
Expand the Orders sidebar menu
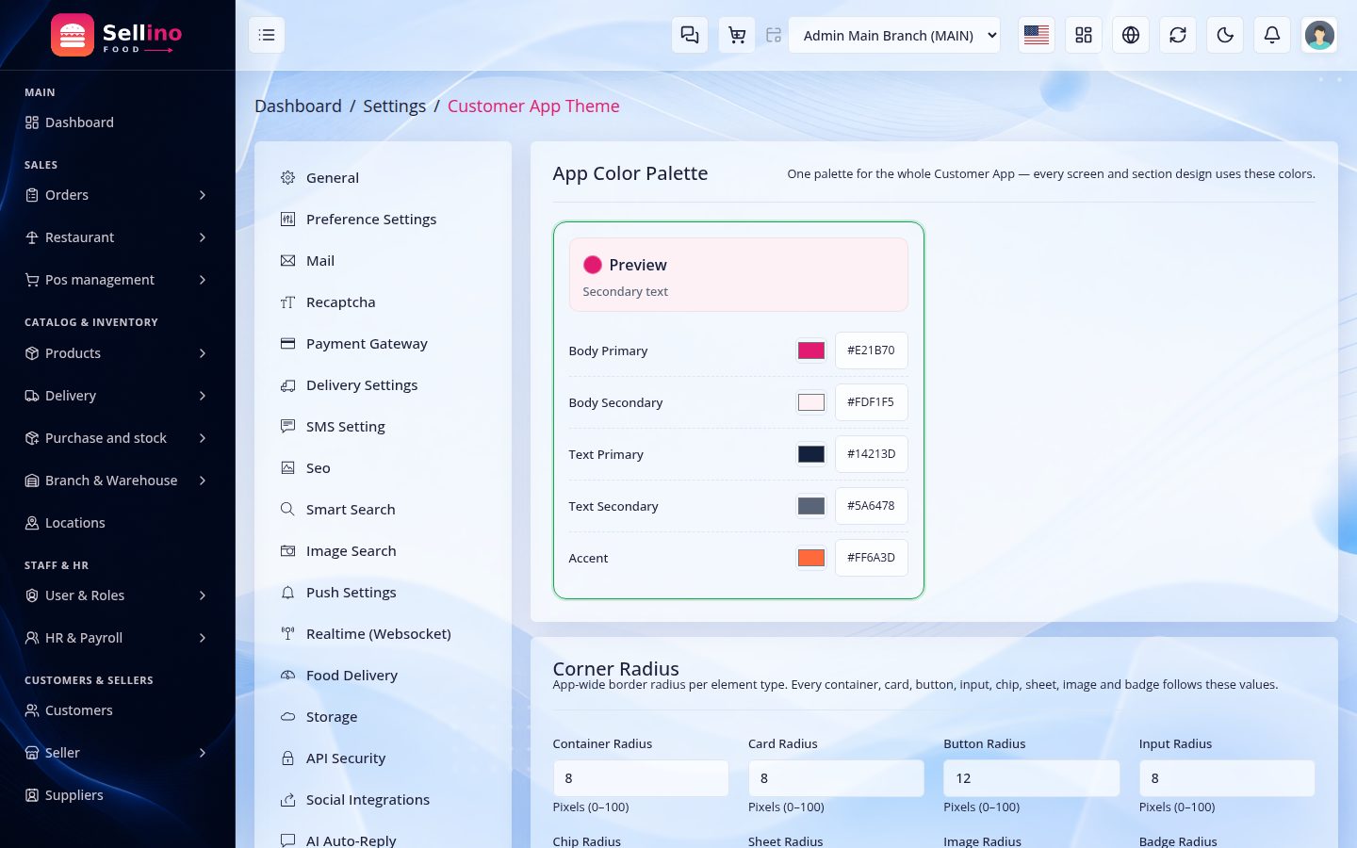pyautogui.click(x=117, y=195)
